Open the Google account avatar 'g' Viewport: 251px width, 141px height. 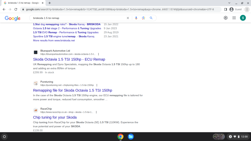(x=243, y=18)
